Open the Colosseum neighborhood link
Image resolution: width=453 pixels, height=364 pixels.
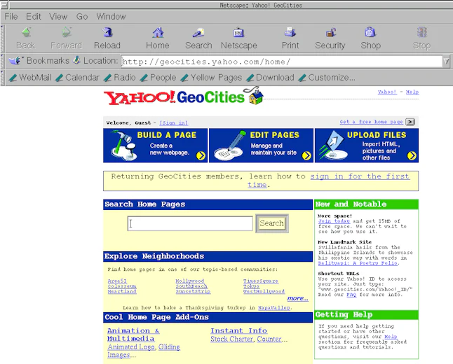(x=122, y=286)
